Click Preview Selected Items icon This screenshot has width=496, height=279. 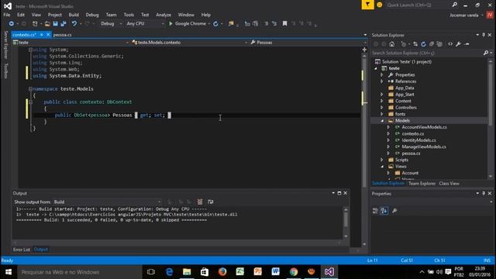467,44
